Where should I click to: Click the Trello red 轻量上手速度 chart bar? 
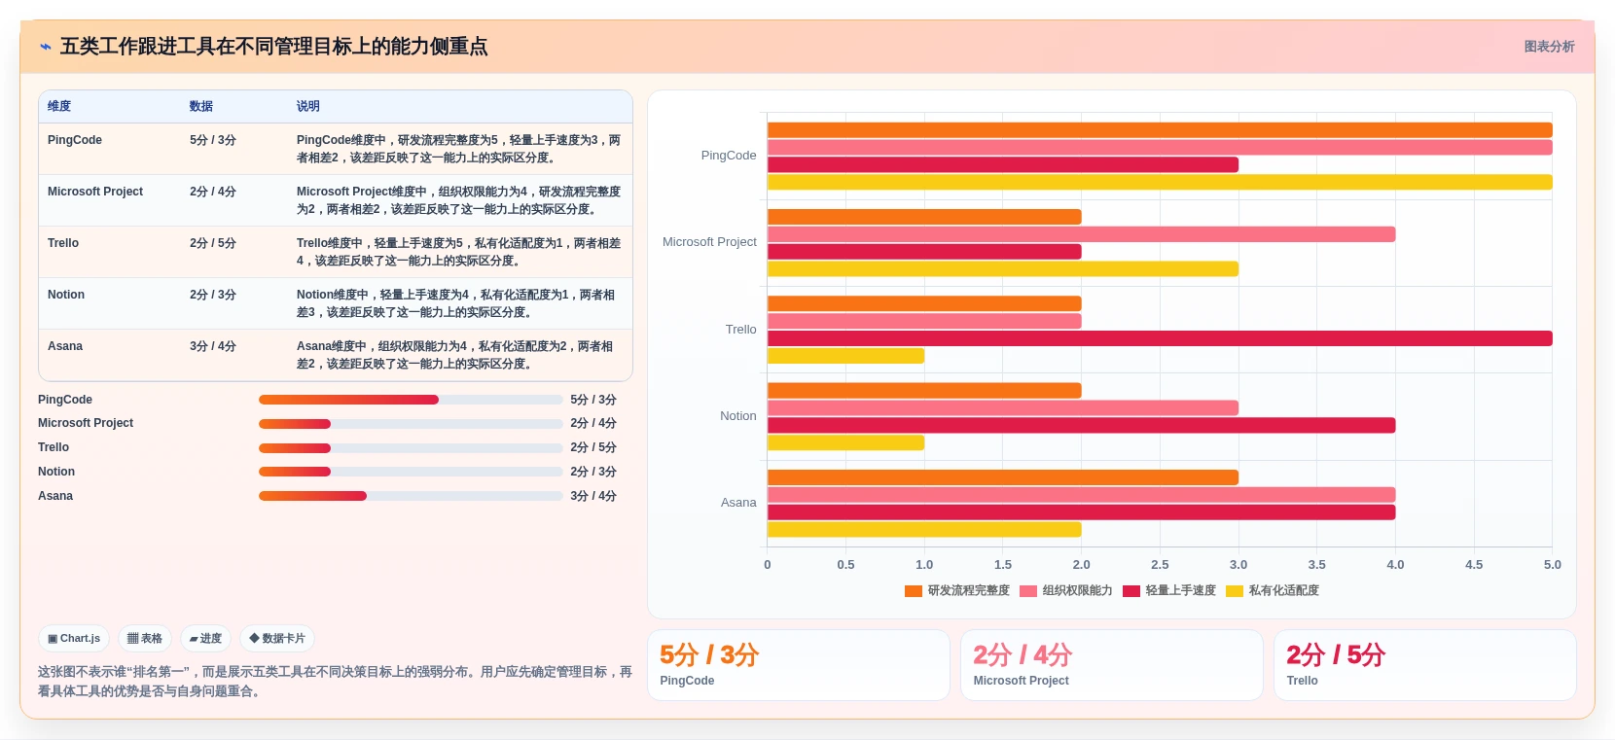pyautogui.click(x=1160, y=338)
